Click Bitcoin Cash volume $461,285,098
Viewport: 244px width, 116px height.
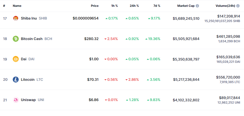coord(228,36)
